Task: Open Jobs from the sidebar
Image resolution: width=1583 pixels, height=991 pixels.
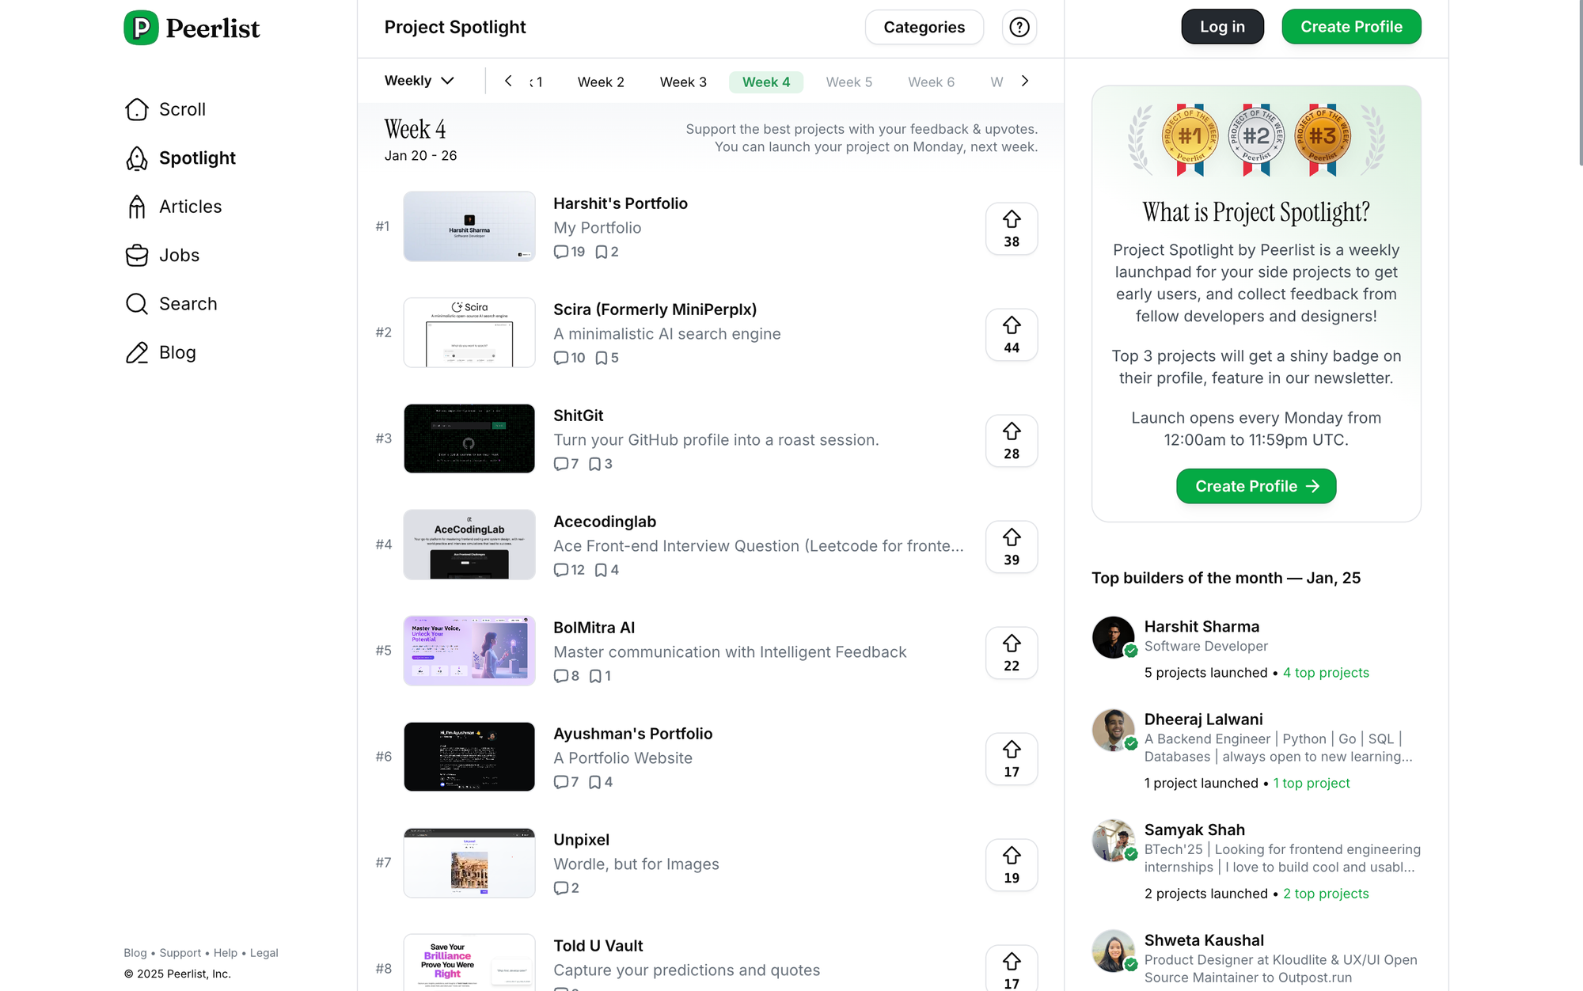Action: [163, 255]
